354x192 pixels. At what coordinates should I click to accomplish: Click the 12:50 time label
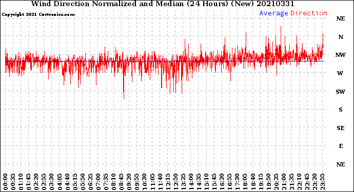[175, 182]
